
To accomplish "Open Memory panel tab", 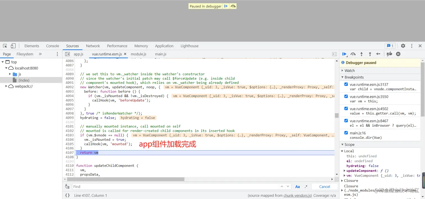I will (141, 46).
